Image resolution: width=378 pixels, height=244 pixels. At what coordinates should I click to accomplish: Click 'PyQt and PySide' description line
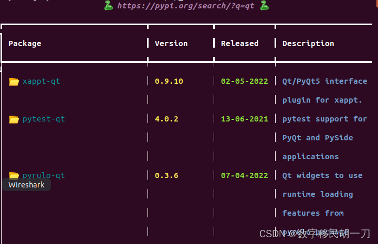[318, 138]
